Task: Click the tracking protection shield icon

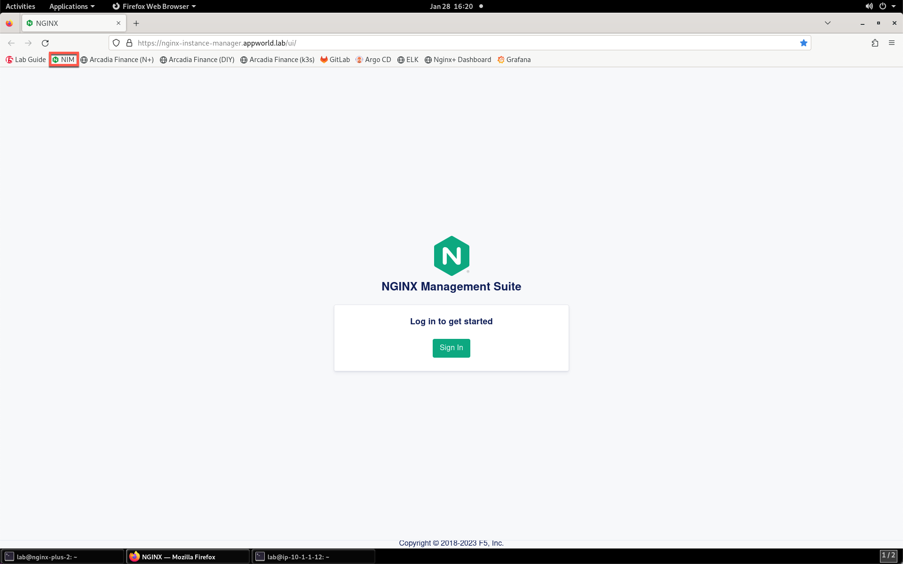Action: pos(116,43)
